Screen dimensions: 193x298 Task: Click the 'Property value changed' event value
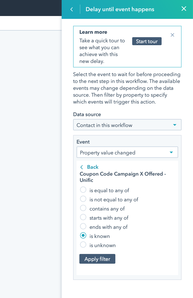(x=108, y=153)
